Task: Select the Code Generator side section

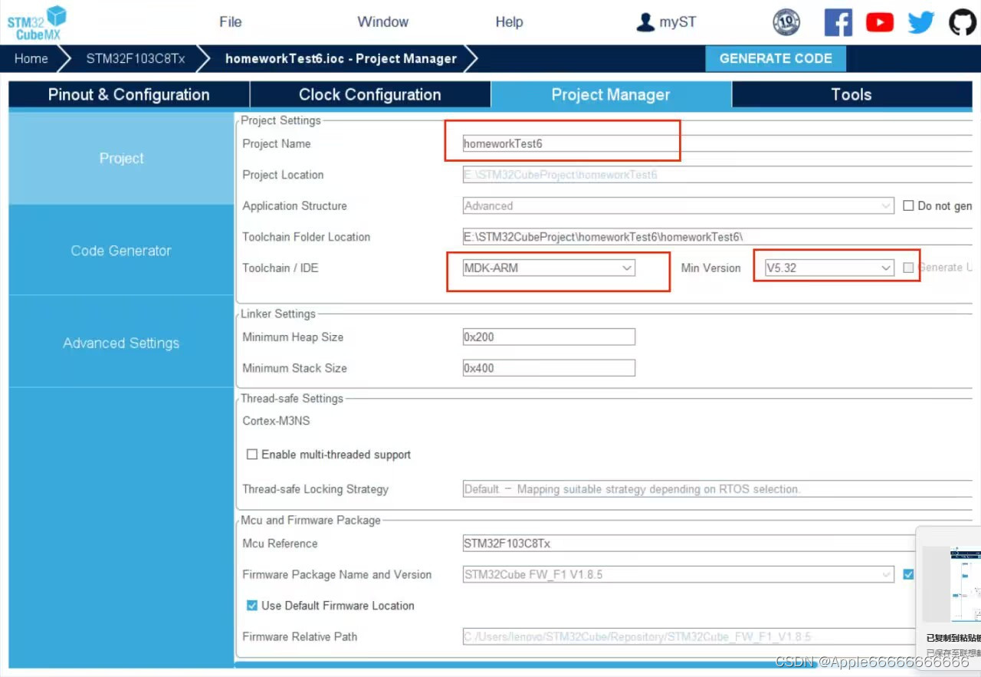Action: (x=121, y=251)
